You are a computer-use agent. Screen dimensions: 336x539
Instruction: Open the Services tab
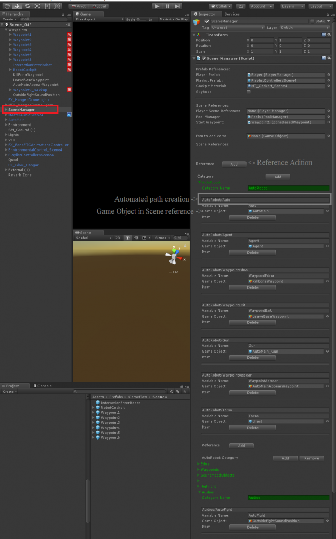[232, 14]
